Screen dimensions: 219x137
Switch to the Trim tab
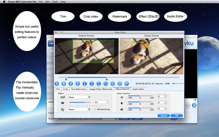[58, 89]
